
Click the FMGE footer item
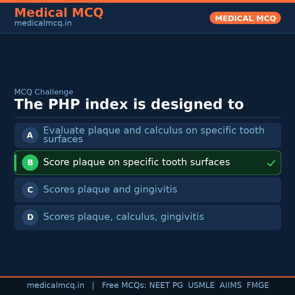(x=258, y=285)
